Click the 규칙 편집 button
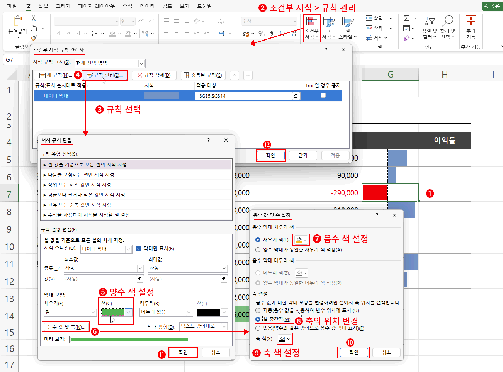This screenshot has height=372, width=503. (x=105, y=75)
